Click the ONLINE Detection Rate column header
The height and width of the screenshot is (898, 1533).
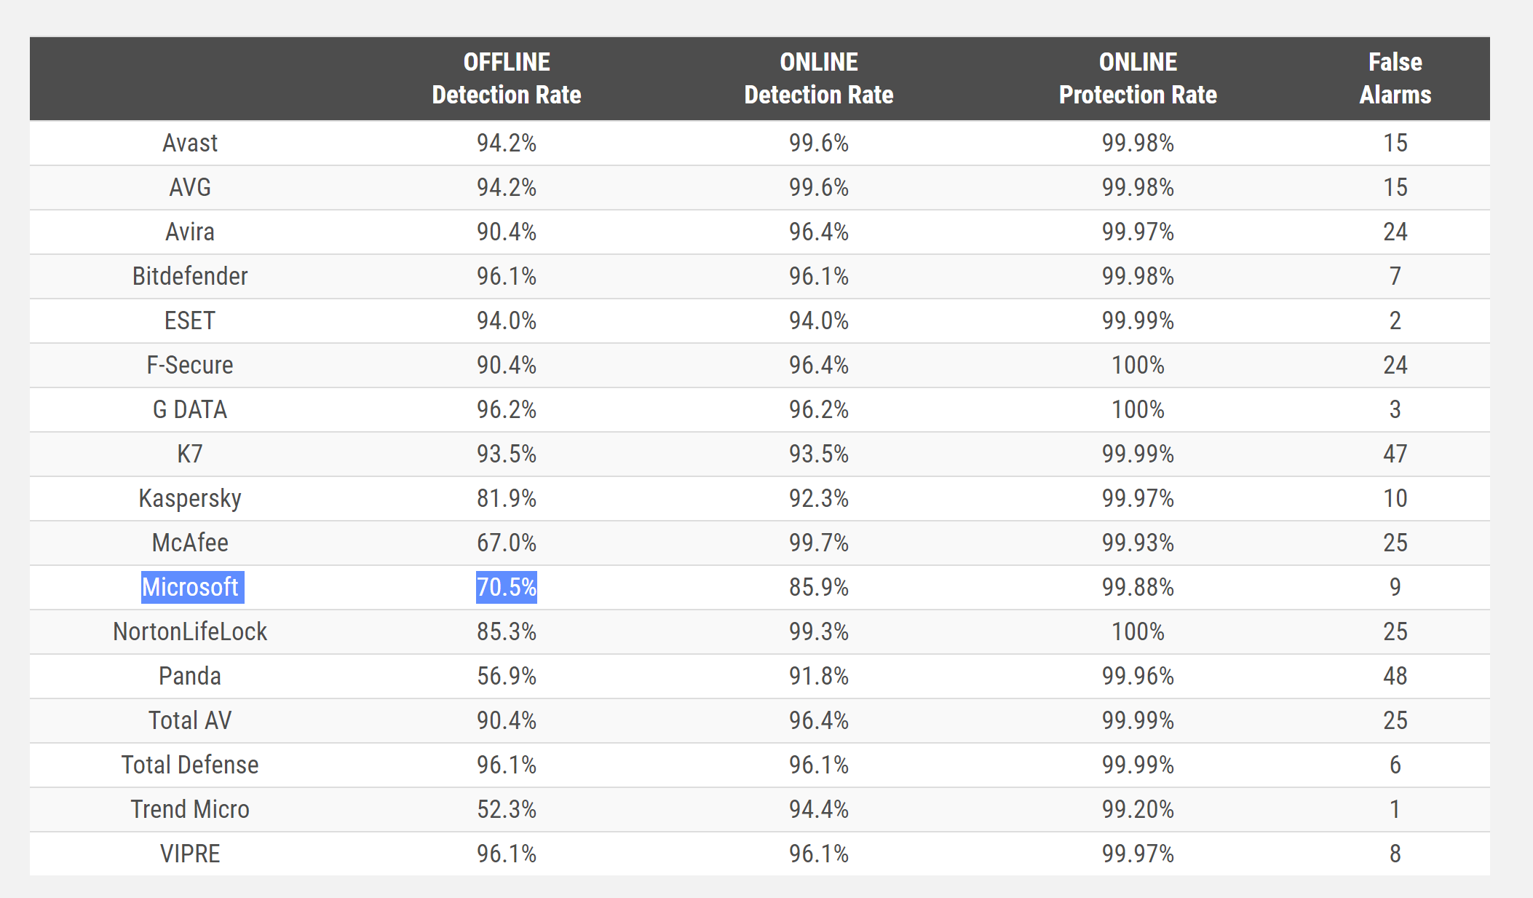pos(818,79)
